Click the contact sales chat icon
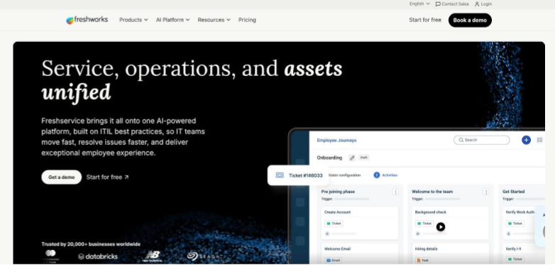The height and width of the screenshot is (265, 555). pyautogui.click(x=438, y=4)
